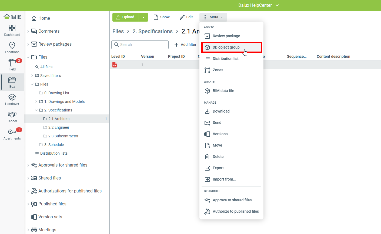Expand the 1. Drawings and Models folder
Screen dimensions: 381x234
[x=36, y=101]
